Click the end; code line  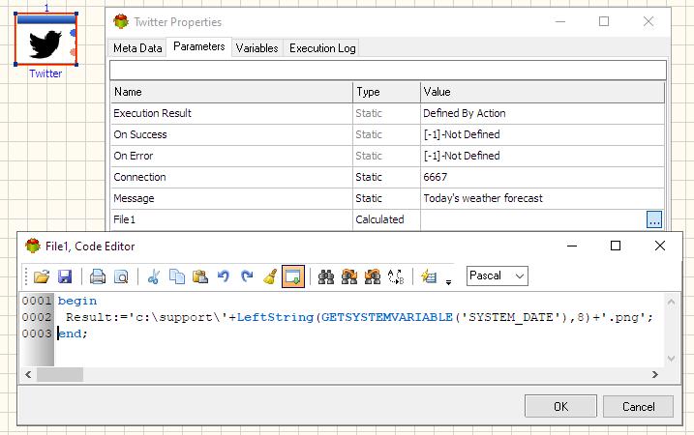[73, 333]
